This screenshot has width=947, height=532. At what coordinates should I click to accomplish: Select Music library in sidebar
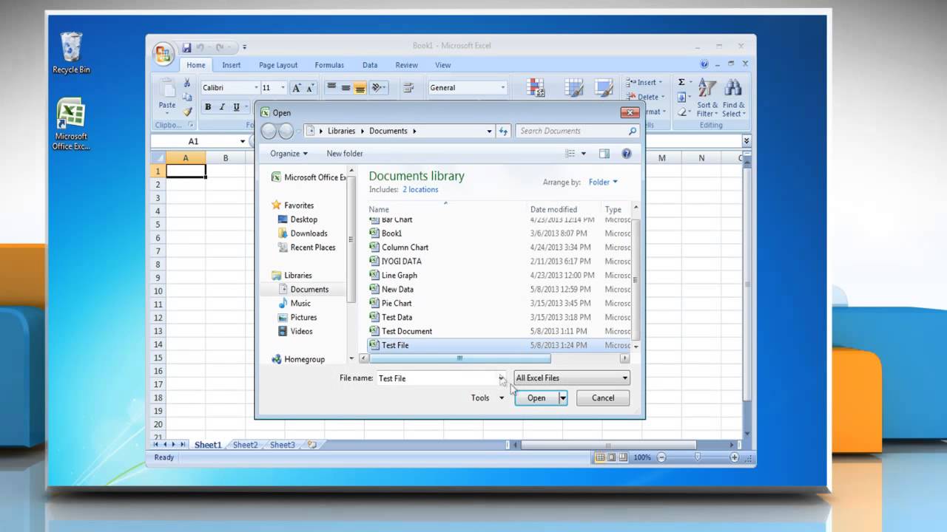coord(300,303)
